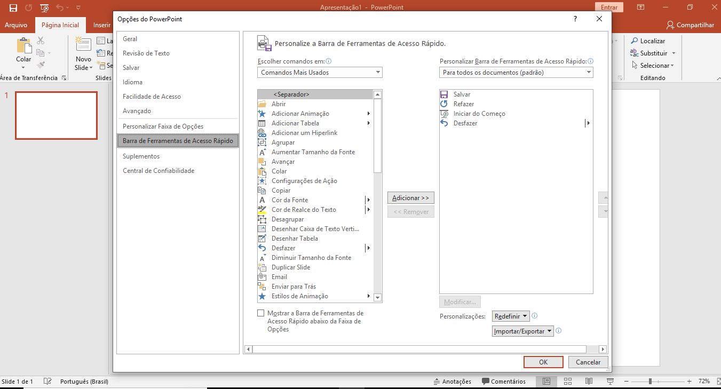Click the zoom slider in status bar

click(650, 382)
